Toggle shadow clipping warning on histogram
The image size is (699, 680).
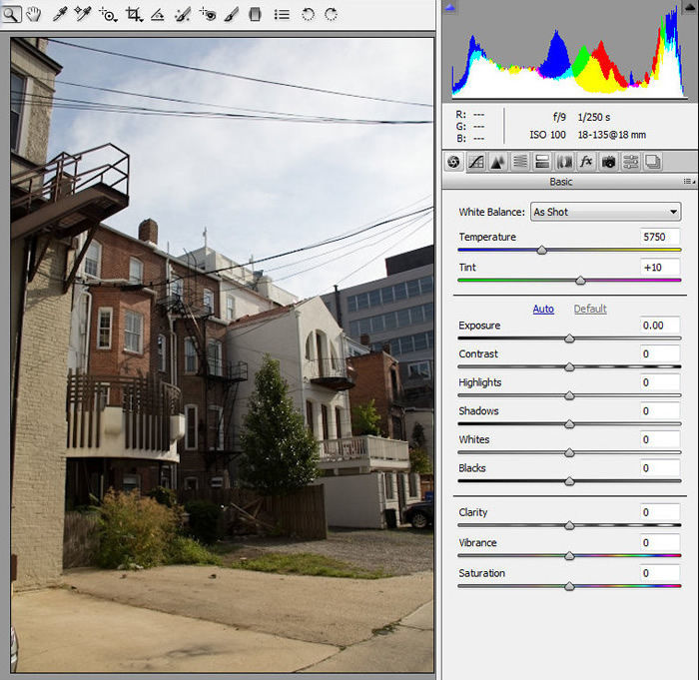(449, 8)
